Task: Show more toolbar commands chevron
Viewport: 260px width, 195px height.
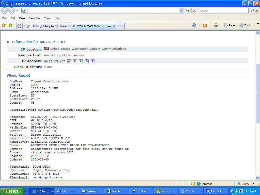Action: coord(258,23)
